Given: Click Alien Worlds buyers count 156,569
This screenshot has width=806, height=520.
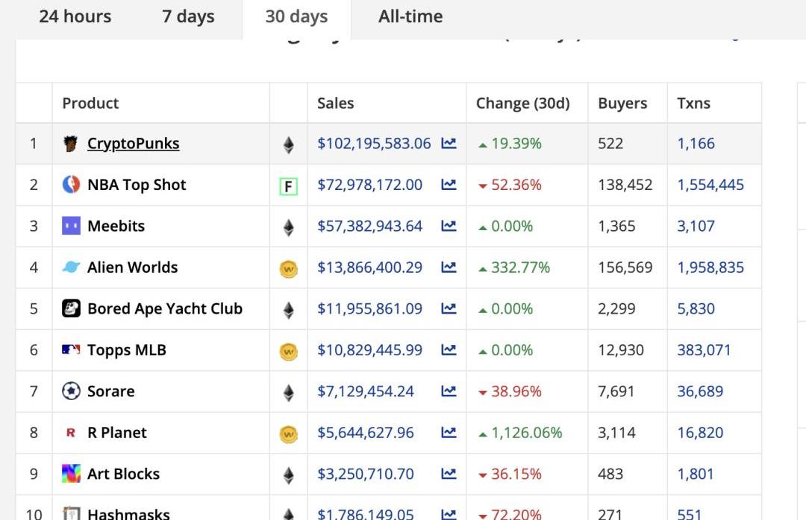Looking at the screenshot, I should click(x=625, y=267).
